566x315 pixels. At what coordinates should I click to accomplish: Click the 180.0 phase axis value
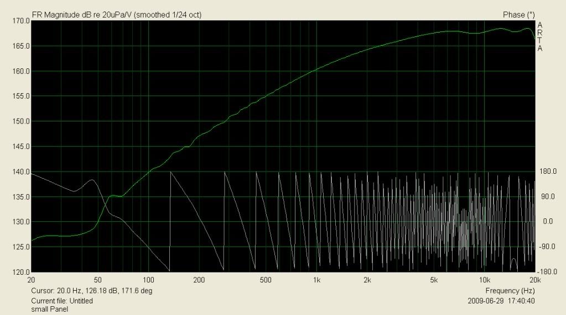click(548, 172)
